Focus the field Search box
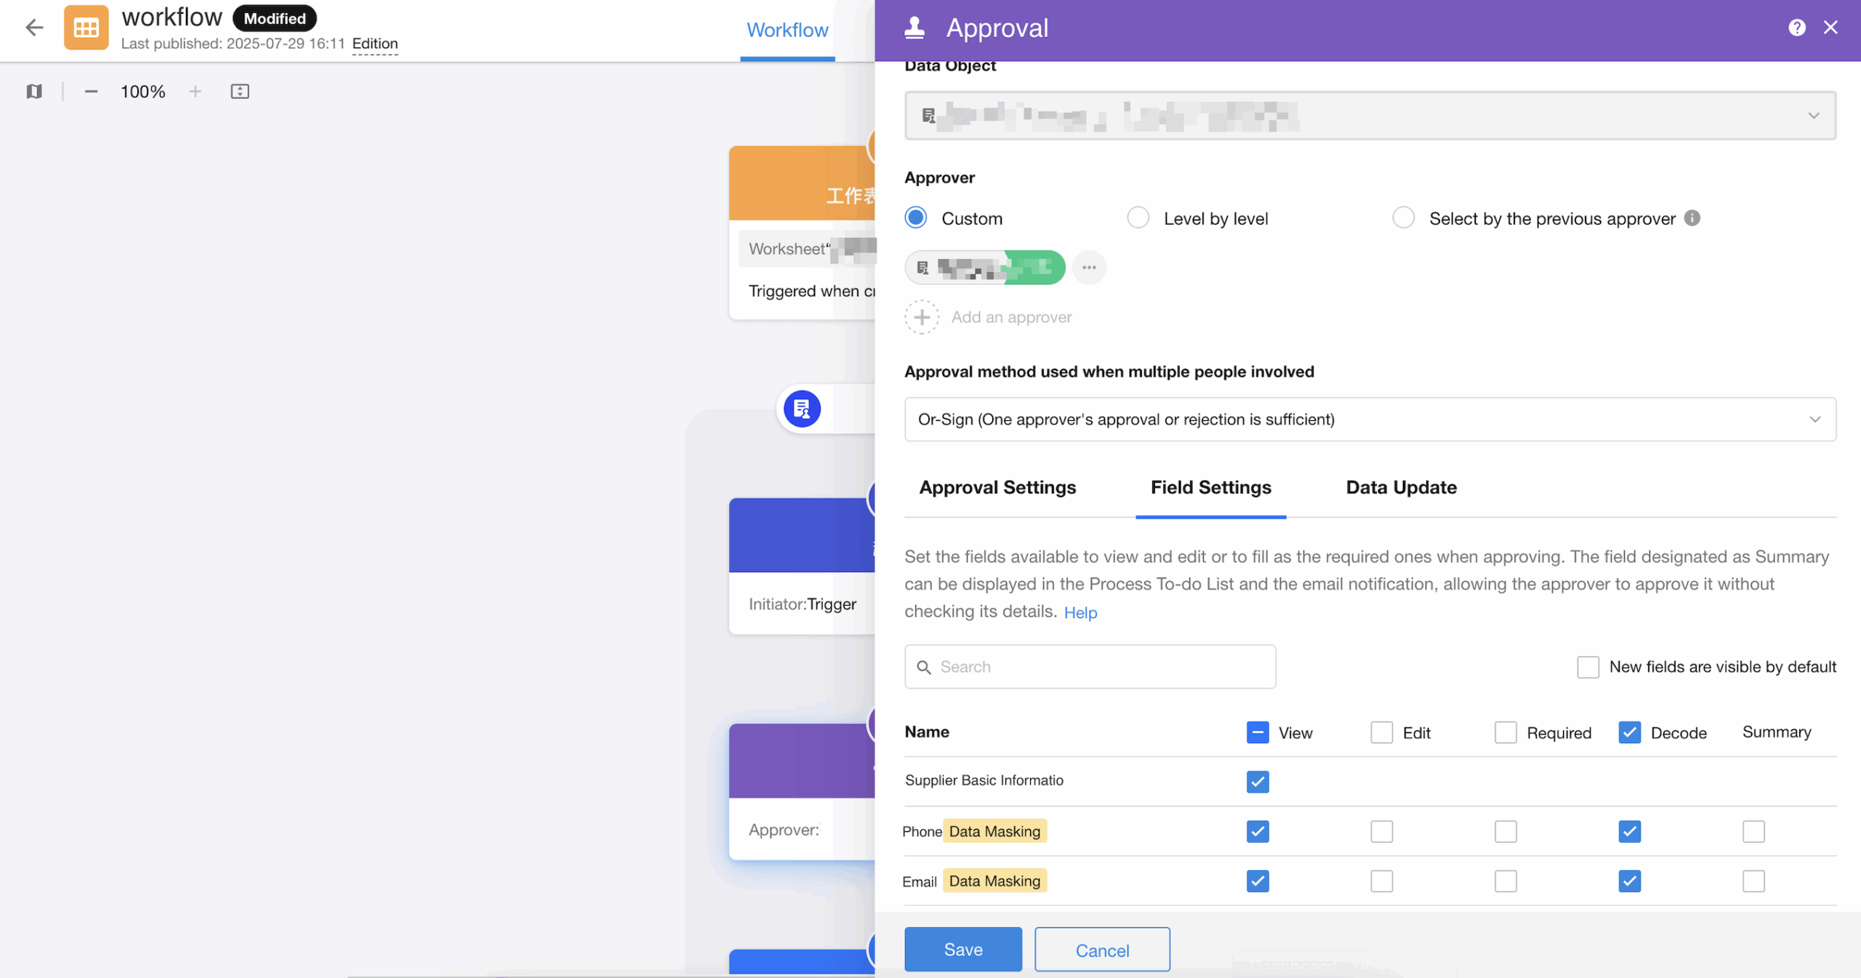The height and width of the screenshot is (978, 1861). [x=1090, y=667]
